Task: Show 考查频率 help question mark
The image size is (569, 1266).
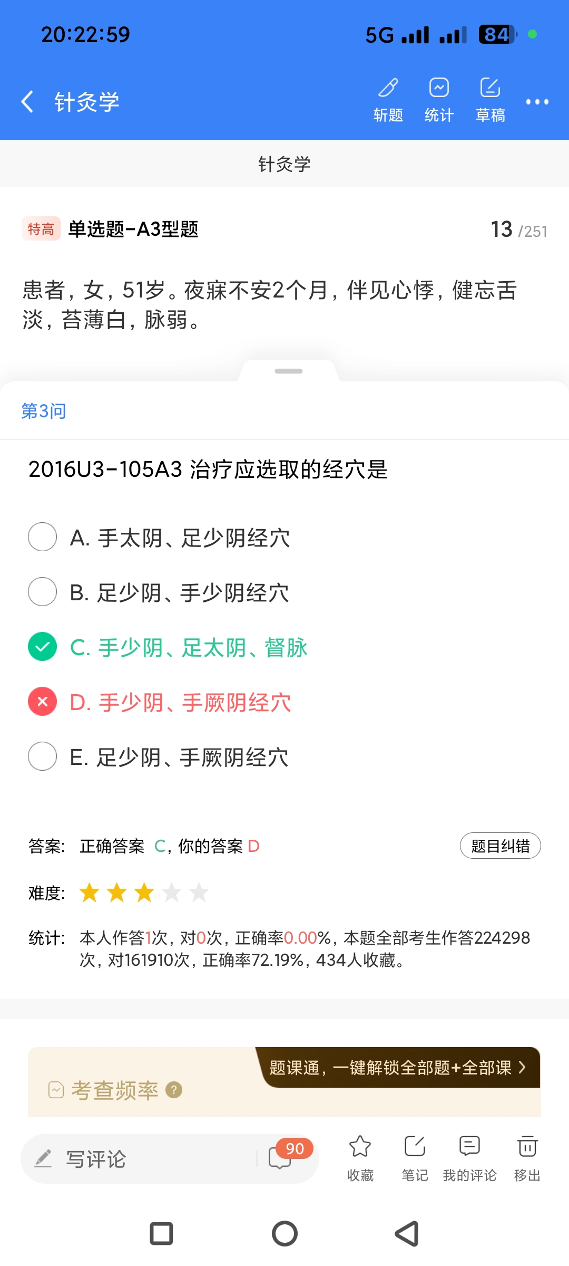Action: (x=174, y=1090)
